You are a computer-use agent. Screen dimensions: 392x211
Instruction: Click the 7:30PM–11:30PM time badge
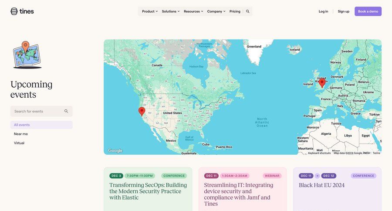140,176
